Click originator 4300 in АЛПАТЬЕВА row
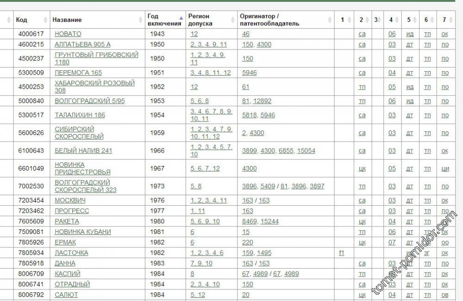This screenshot has width=463, height=301. click(264, 44)
